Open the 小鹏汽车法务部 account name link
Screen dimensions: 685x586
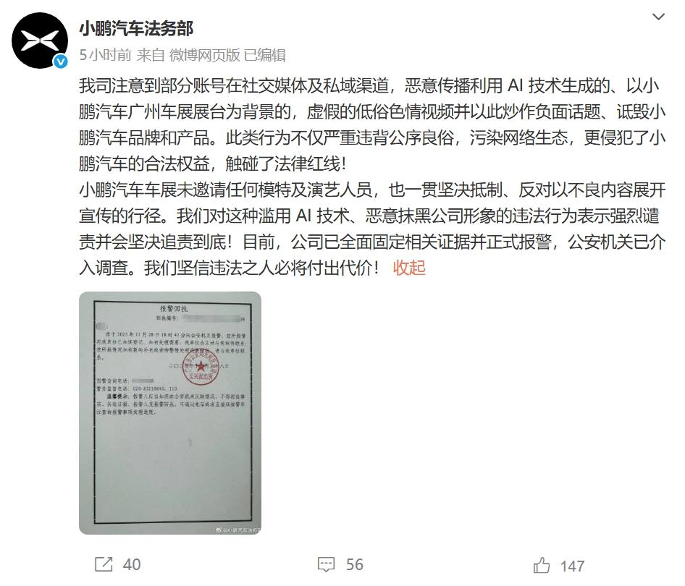136,29
